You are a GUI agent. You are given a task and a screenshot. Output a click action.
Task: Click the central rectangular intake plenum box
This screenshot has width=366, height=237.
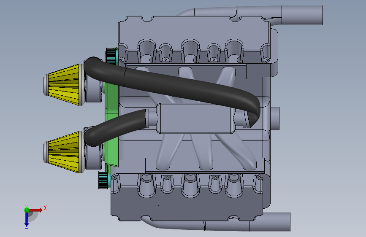click(x=195, y=118)
